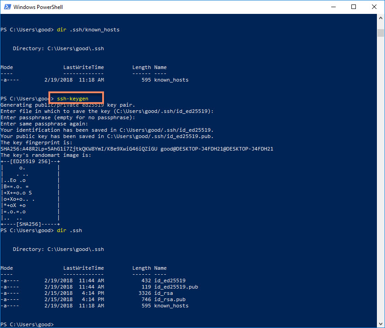
Task: Maximize the Windows PowerShell window
Action: coord(353,7)
